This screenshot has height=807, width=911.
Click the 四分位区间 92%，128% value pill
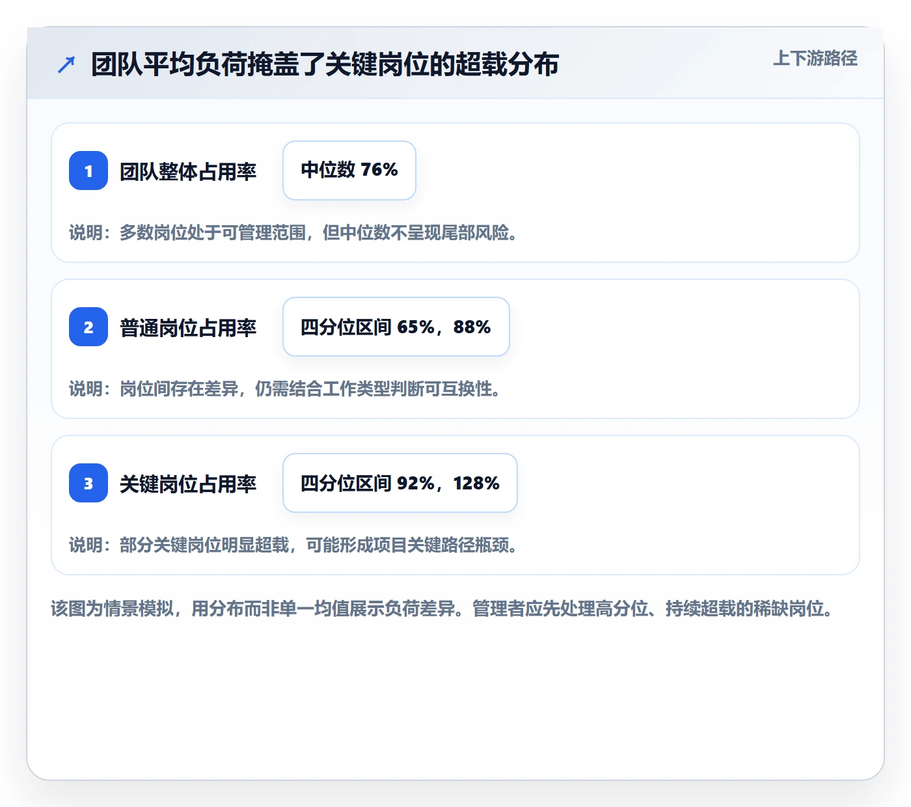point(400,483)
